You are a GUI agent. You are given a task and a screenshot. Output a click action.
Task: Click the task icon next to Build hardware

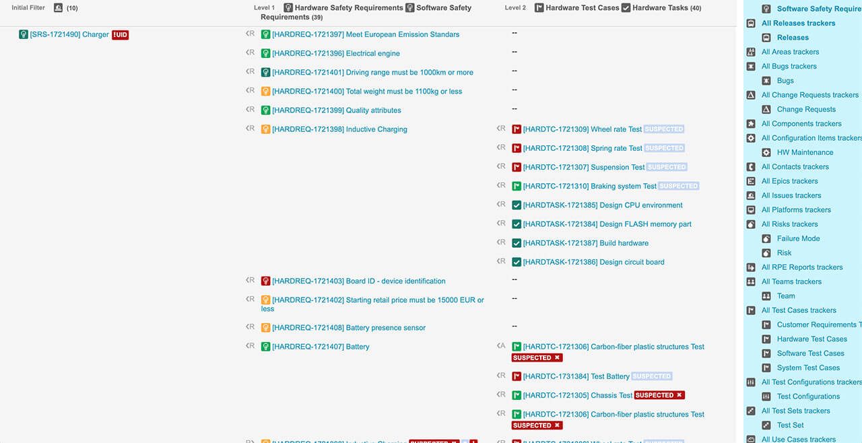[517, 242]
